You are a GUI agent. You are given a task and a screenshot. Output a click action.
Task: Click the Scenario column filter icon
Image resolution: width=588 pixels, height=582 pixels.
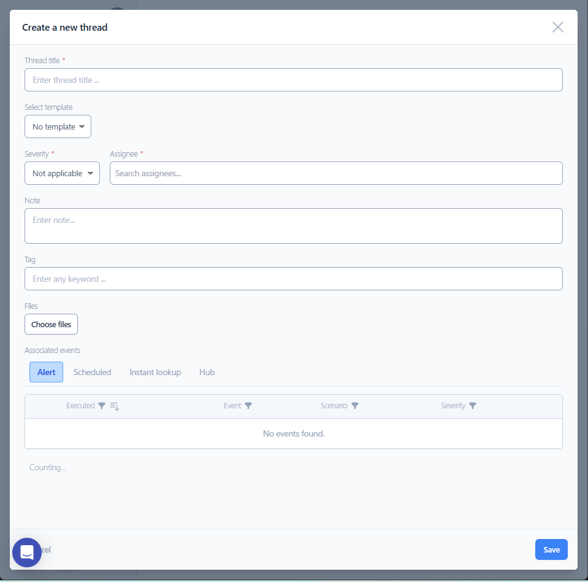355,406
